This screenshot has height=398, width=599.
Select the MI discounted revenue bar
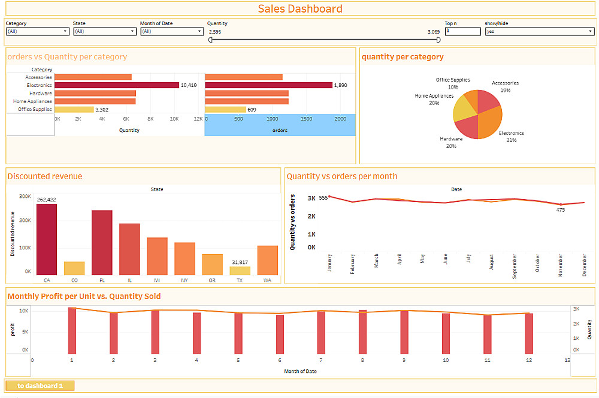pos(157,256)
